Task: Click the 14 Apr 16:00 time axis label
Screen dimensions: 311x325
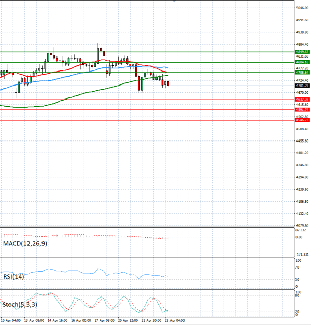Action: pos(56,321)
